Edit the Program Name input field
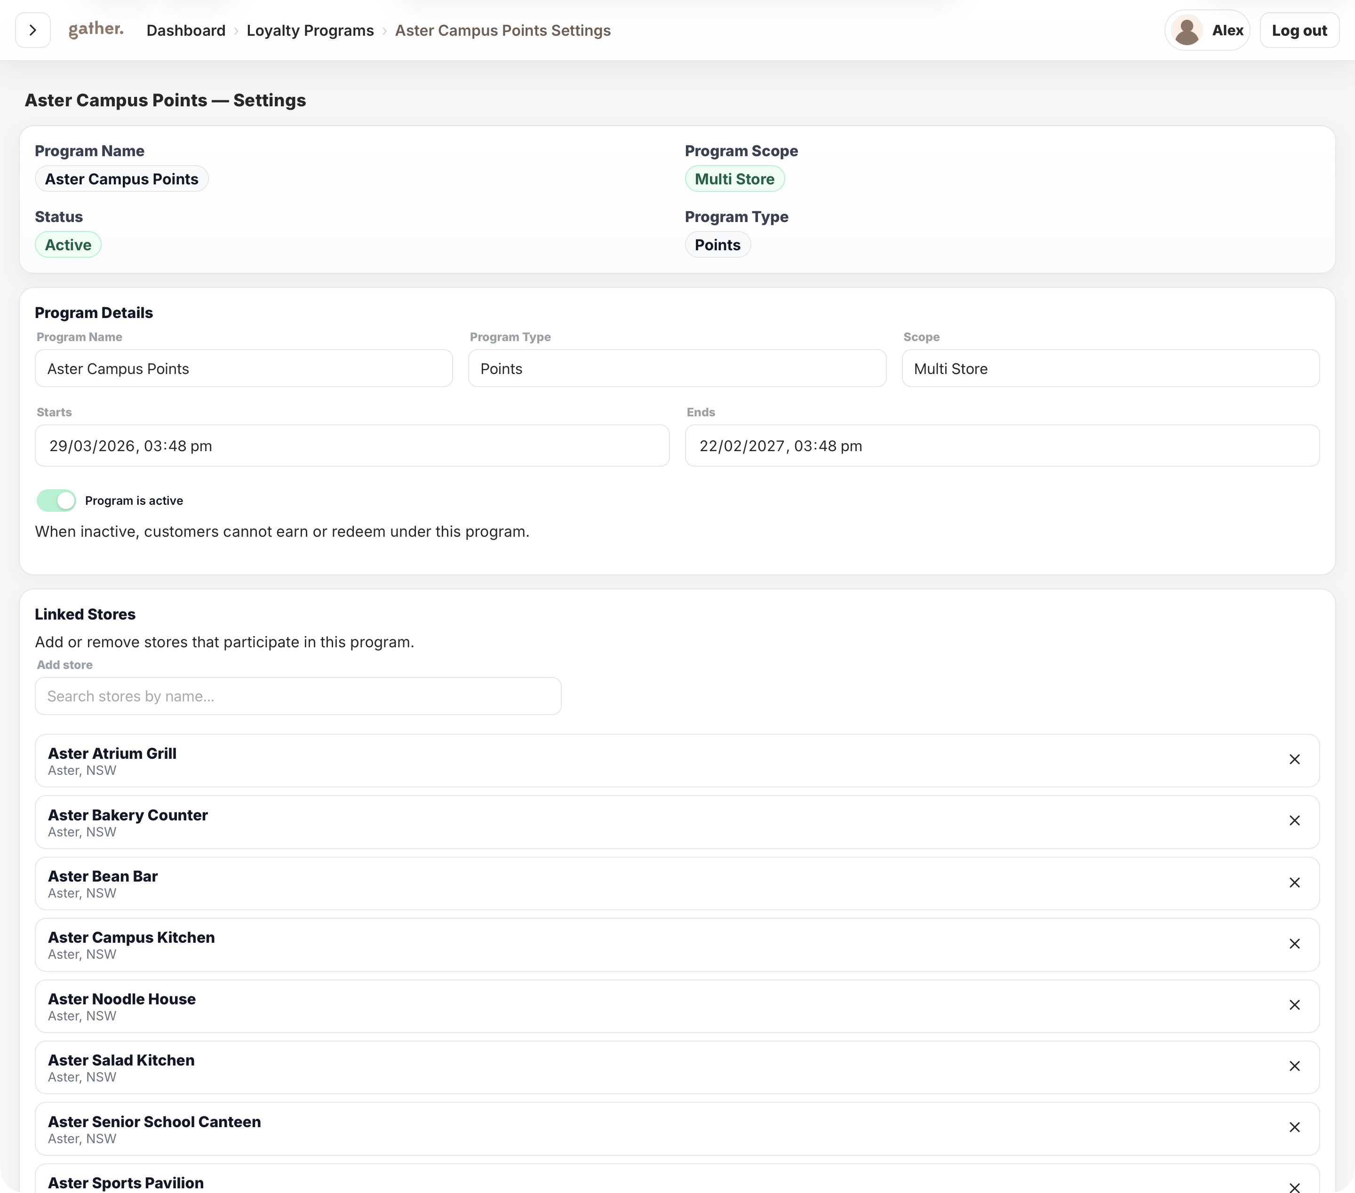 point(244,368)
